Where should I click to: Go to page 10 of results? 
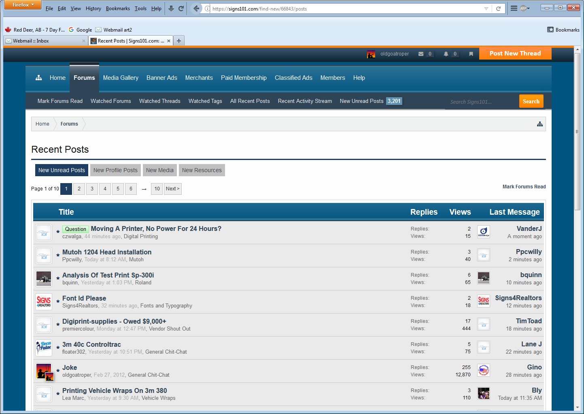point(157,189)
